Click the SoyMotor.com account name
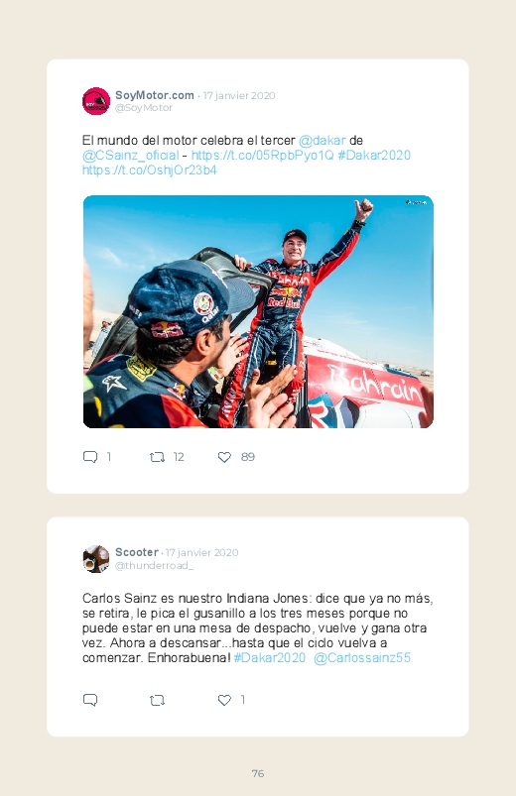This screenshot has height=796, width=516. click(x=155, y=95)
